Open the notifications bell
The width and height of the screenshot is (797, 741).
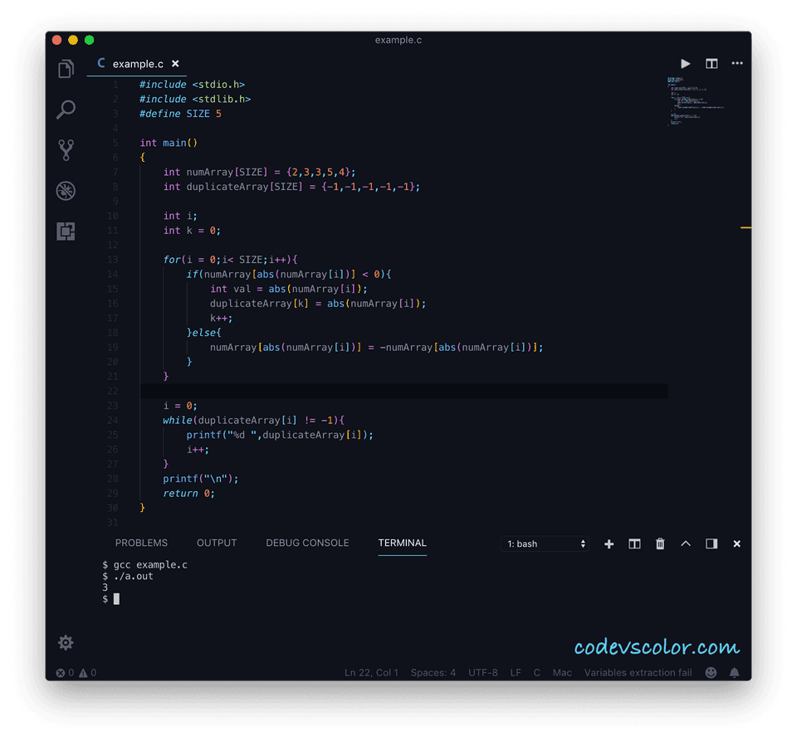tap(734, 672)
